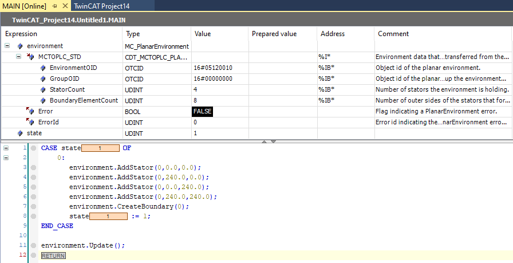This screenshot has height=263, width=513.
Task: Set a breakpoint on line 1
Action: 33,148
